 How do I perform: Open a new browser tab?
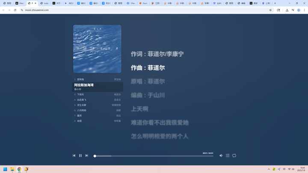point(275,3)
